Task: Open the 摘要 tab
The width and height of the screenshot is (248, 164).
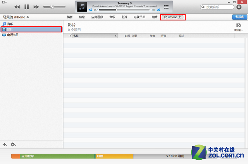Action: 70,17
